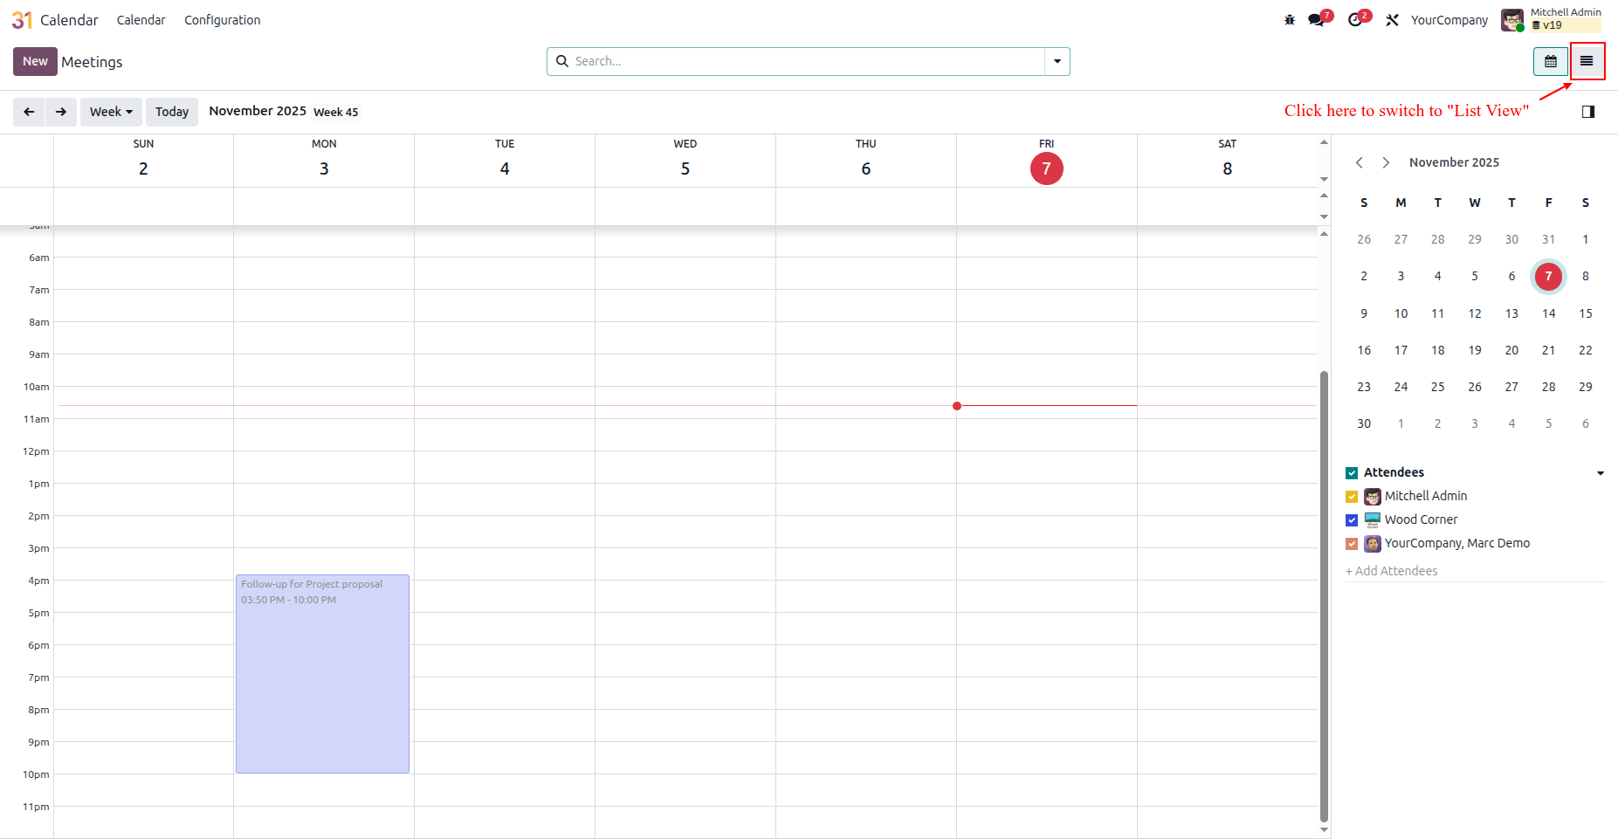Image resolution: width=1618 pixels, height=839 pixels.
Task: Pick November 20 in mini calendar
Action: tap(1511, 350)
